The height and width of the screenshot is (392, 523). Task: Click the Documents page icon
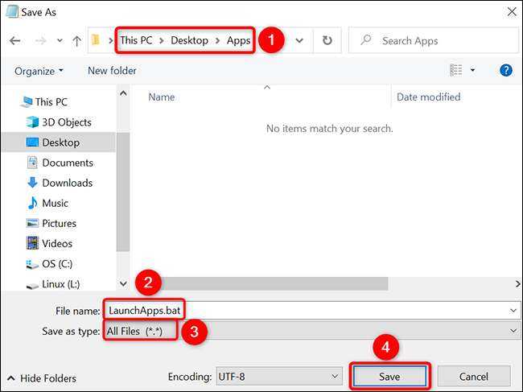32,163
